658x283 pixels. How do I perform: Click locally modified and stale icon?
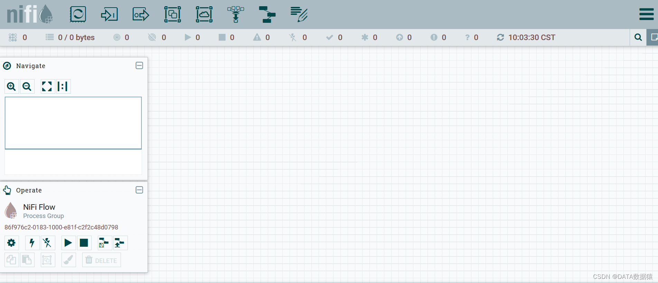[434, 37]
